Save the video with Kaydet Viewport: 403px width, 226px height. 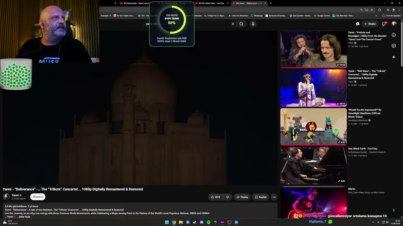(x=261, y=197)
